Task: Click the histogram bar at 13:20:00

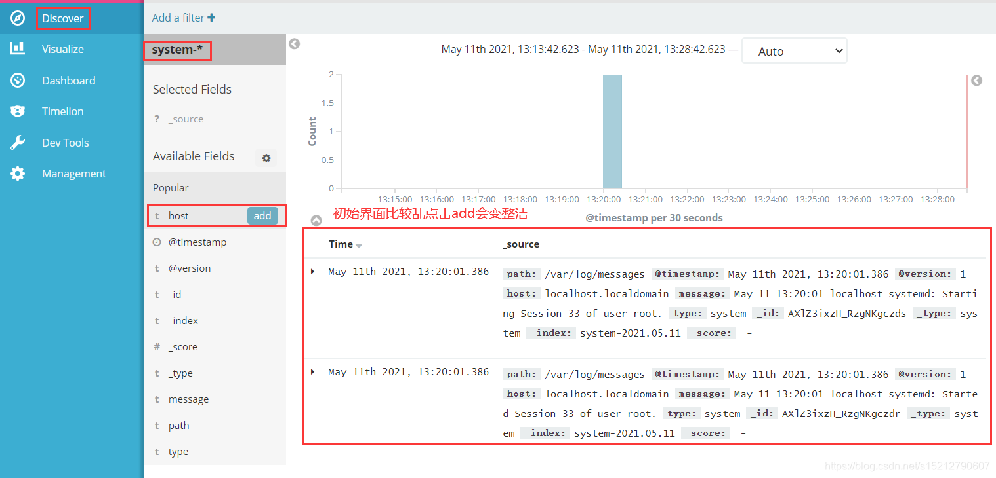Action: tap(612, 132)
